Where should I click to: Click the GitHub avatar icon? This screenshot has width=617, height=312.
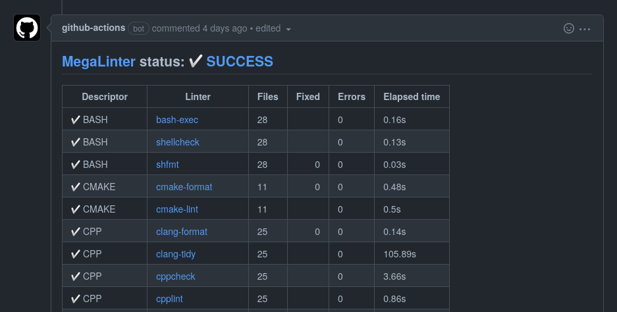27,28
